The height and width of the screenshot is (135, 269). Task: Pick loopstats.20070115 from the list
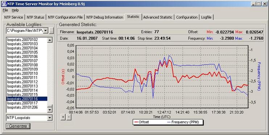pos(27,94)
